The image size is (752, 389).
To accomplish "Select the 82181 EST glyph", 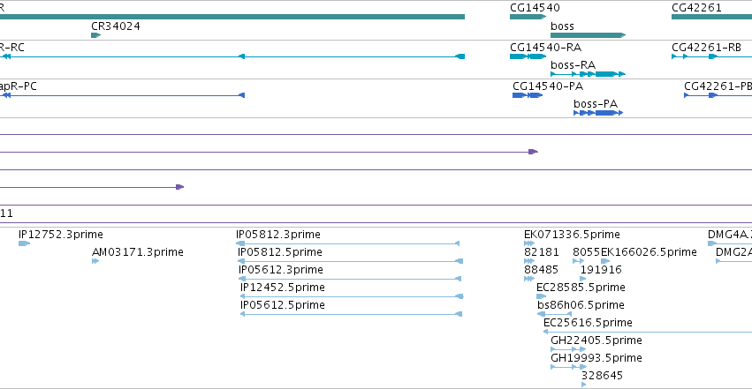I will tap(529, 261).
